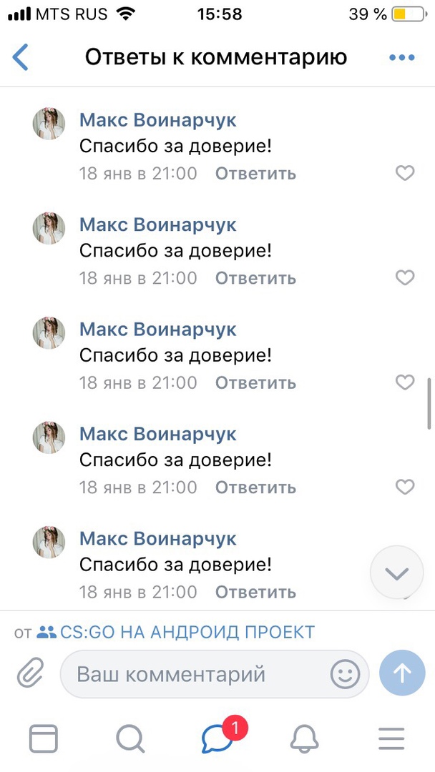Image resolution: width=435 pixels, height=772 pixels.
Task: Open the notifications bell tab
Action: 305,738
